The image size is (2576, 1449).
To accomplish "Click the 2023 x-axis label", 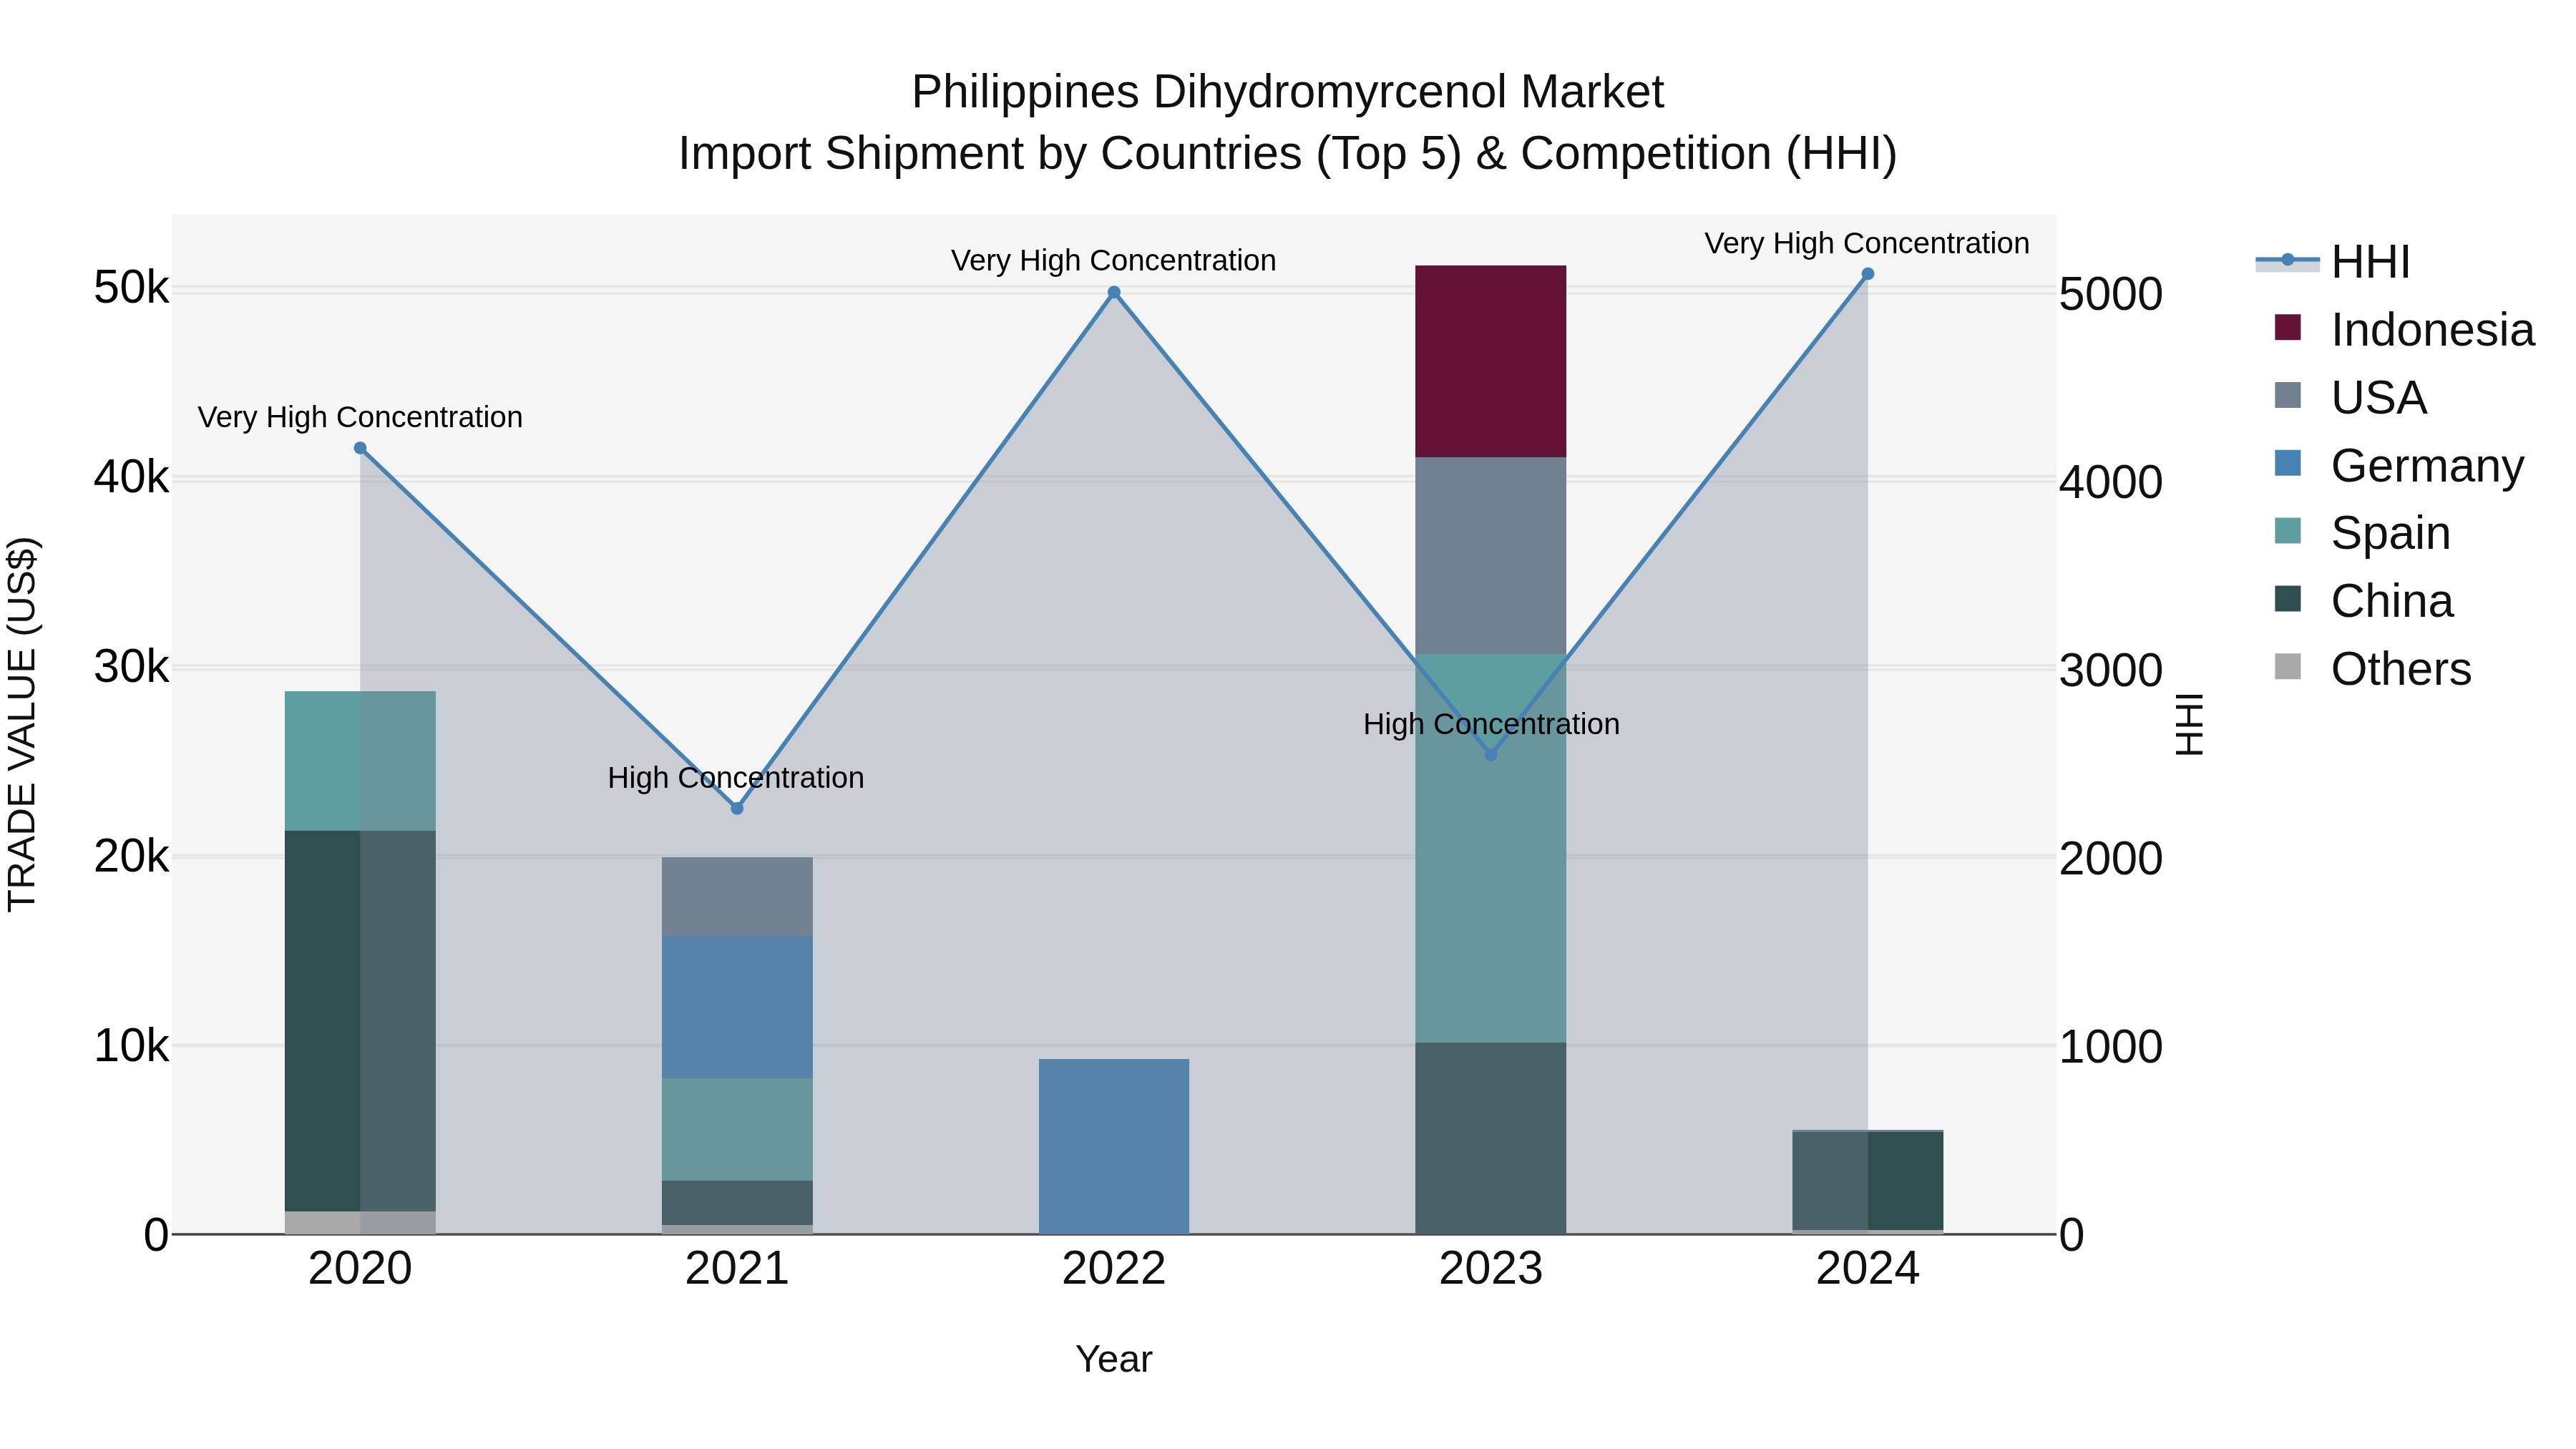I will (1491, 1269).
